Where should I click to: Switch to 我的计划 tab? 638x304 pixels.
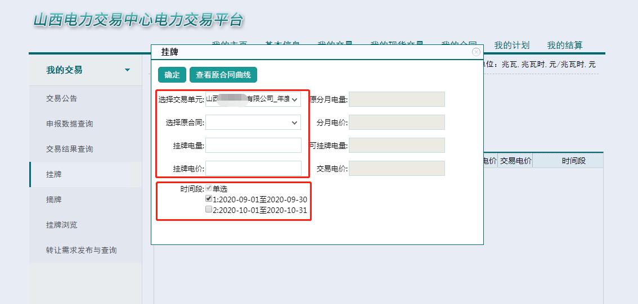click(512, 46)
